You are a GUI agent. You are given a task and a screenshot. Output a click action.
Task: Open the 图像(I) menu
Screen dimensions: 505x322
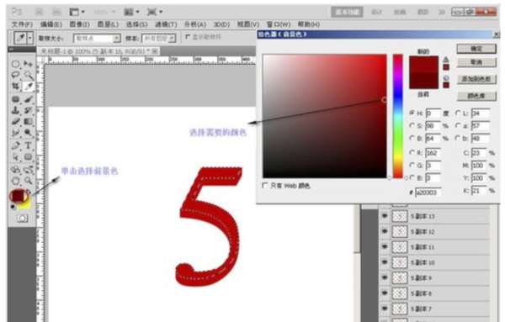pos(79,24)
